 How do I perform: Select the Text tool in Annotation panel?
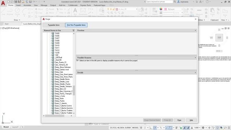pyautogui.click(x=75, y=11)
